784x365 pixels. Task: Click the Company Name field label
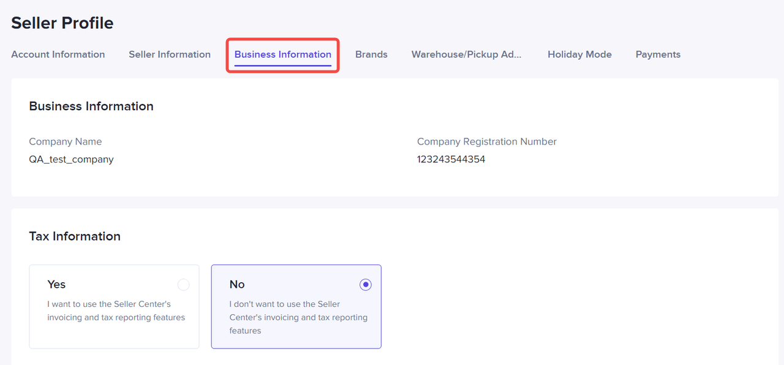pyautogui.click(x=66, y=141)
